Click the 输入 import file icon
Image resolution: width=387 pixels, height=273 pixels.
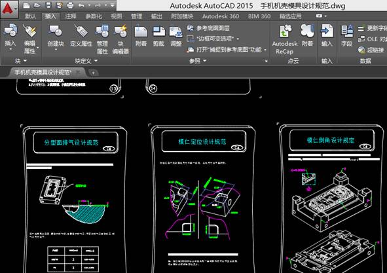[x=327, y=31]
